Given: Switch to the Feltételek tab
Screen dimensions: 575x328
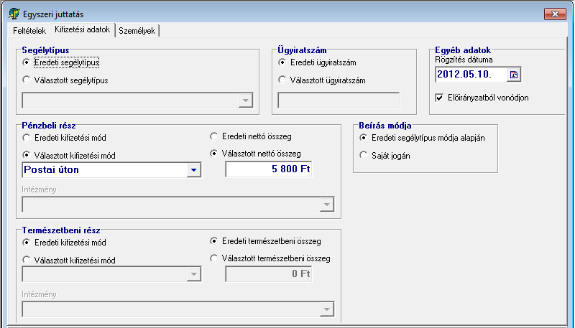Looking at the screenshot, I should (x=29, y=31).
